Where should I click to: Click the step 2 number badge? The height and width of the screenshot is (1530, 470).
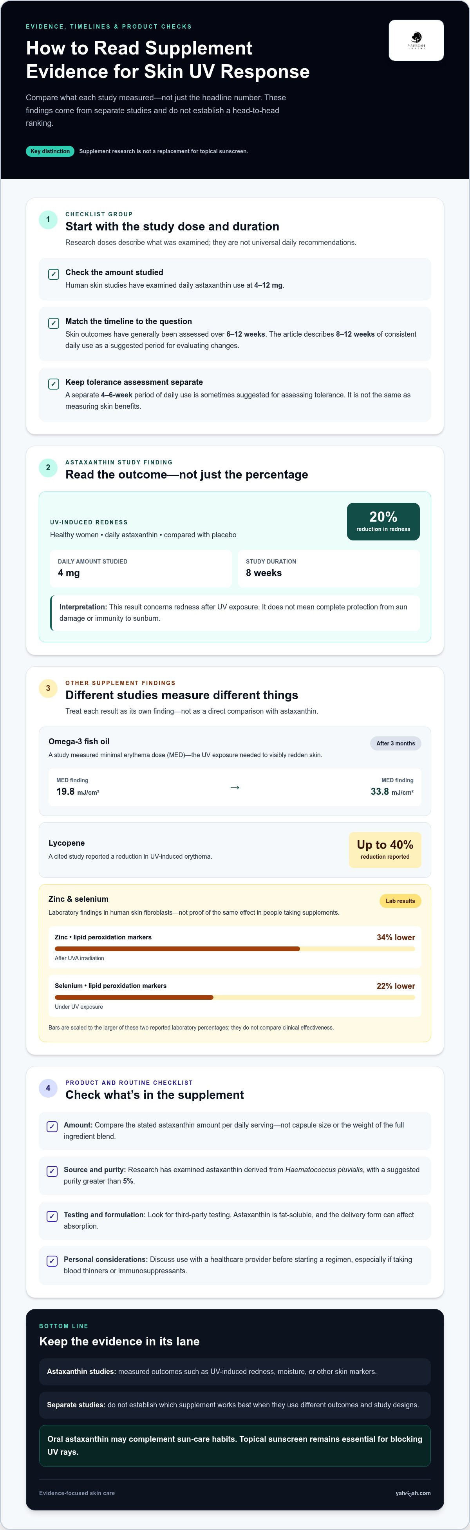[48, 468]
